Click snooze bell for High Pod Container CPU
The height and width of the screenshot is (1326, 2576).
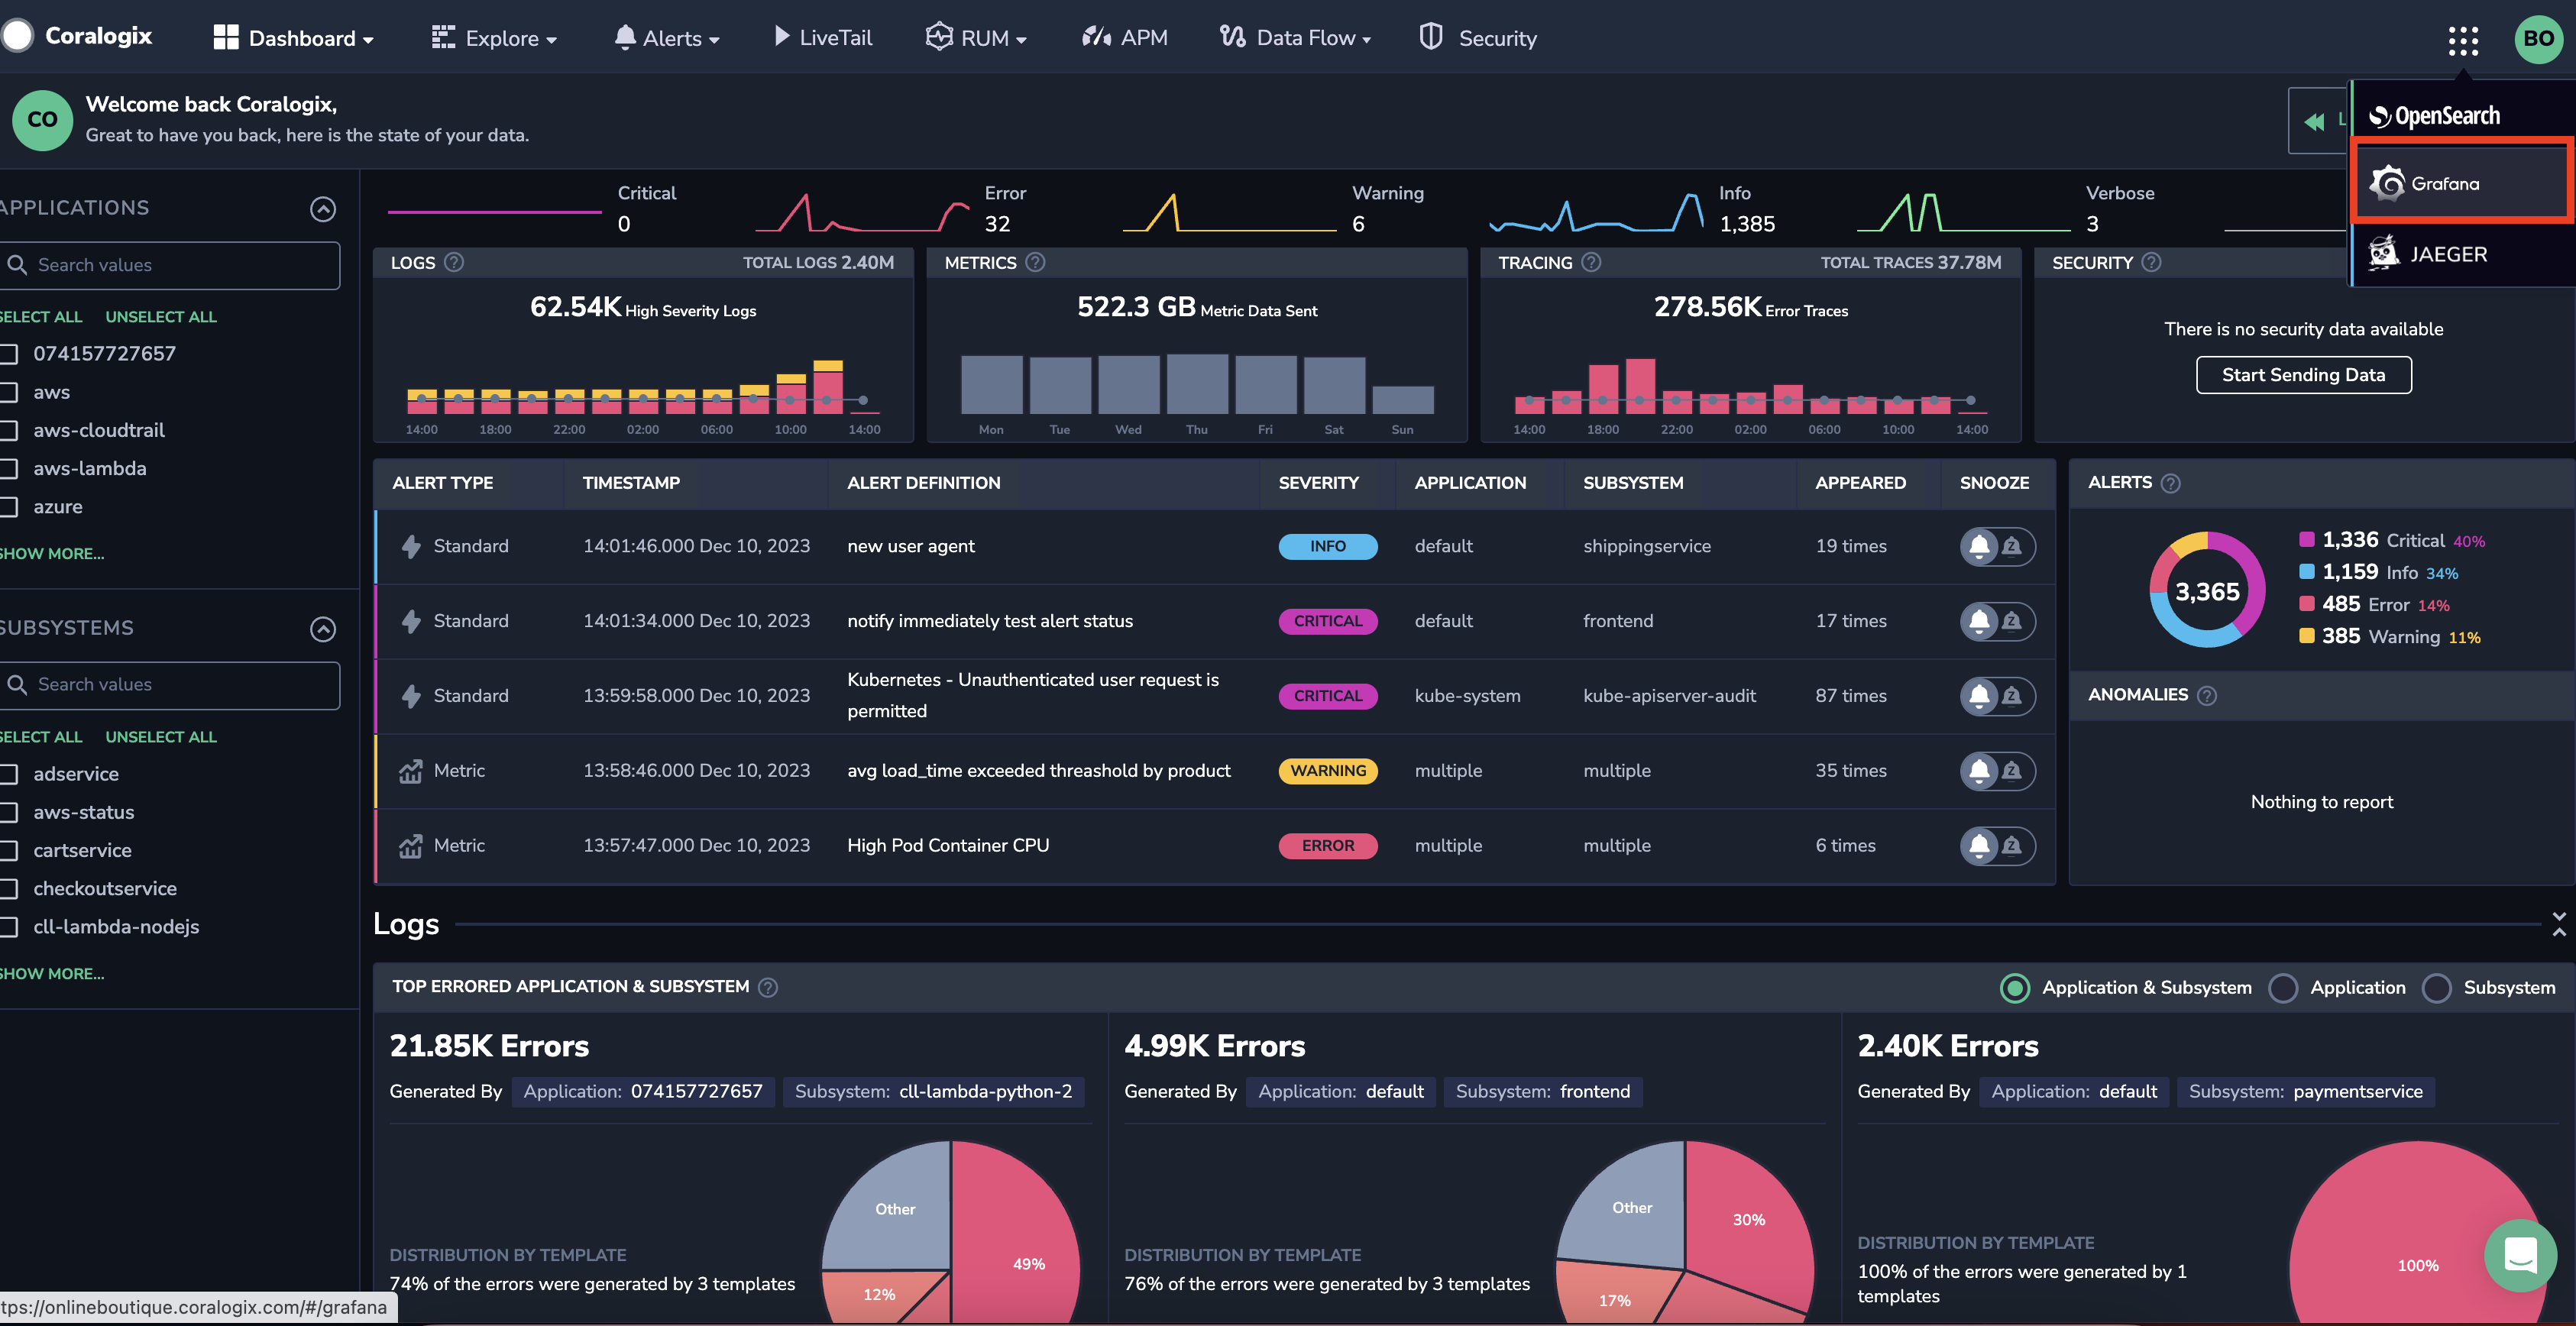(1979, 846)
